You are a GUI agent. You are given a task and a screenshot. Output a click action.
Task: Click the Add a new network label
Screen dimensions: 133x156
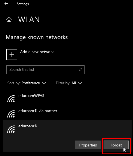pos(37,52)
